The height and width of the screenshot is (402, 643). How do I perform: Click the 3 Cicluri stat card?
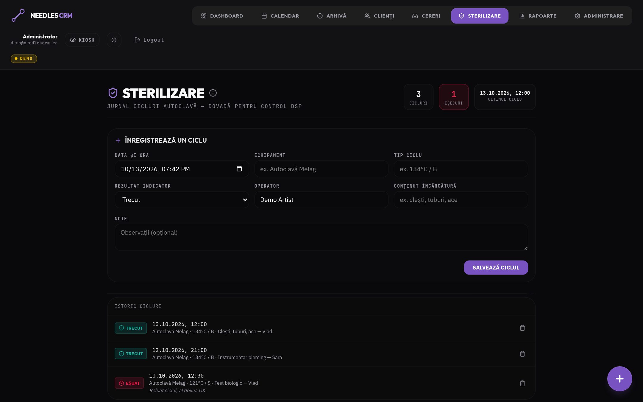pyautogui.click(x=419, y=97)
